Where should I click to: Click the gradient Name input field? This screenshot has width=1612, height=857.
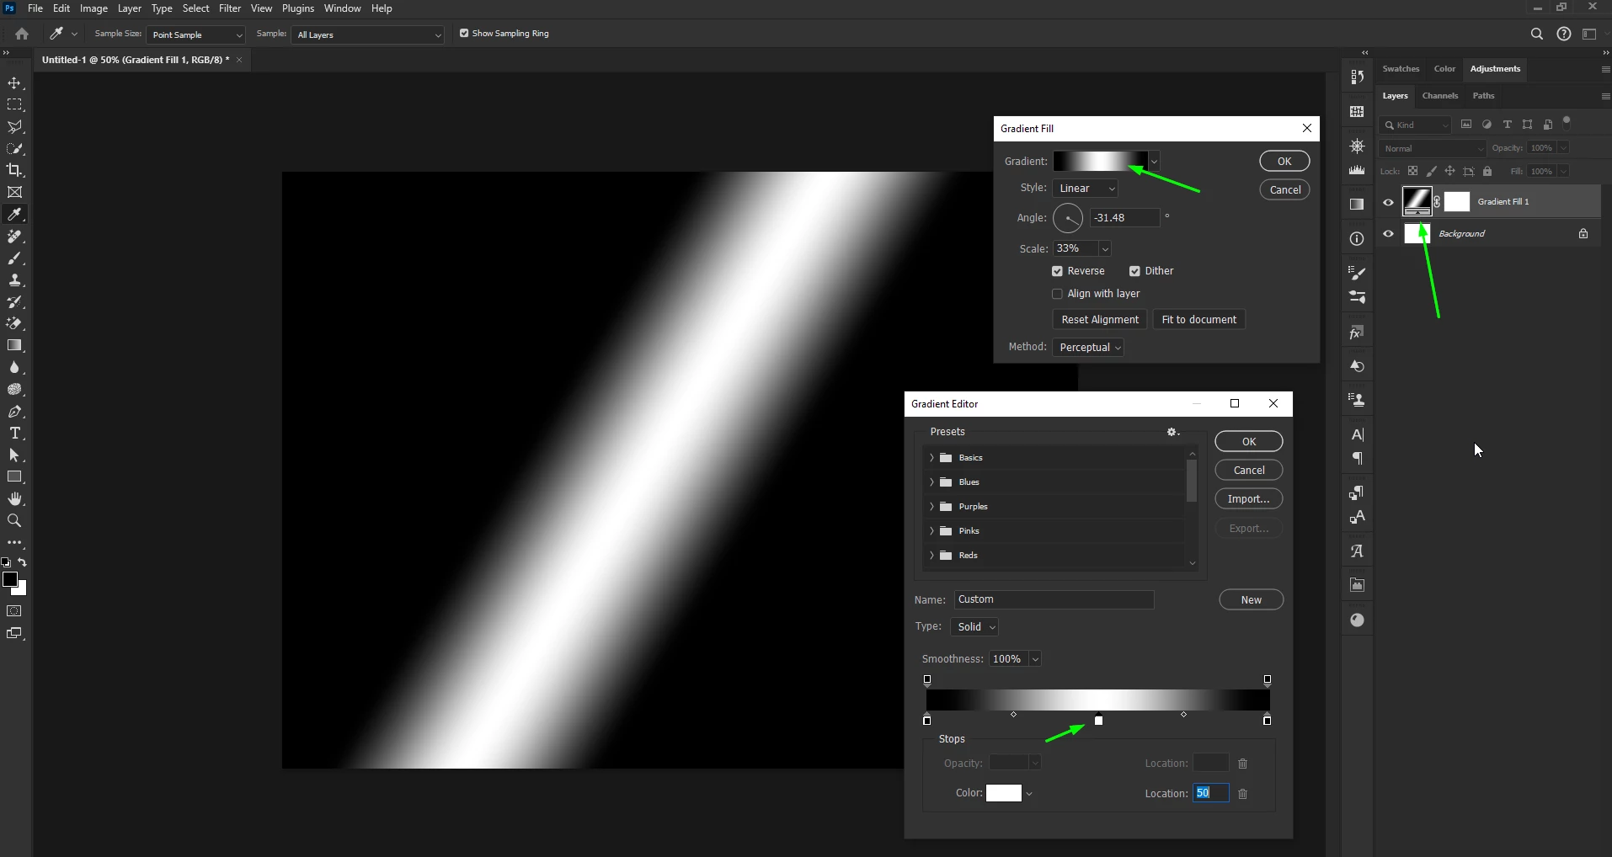1054,600
